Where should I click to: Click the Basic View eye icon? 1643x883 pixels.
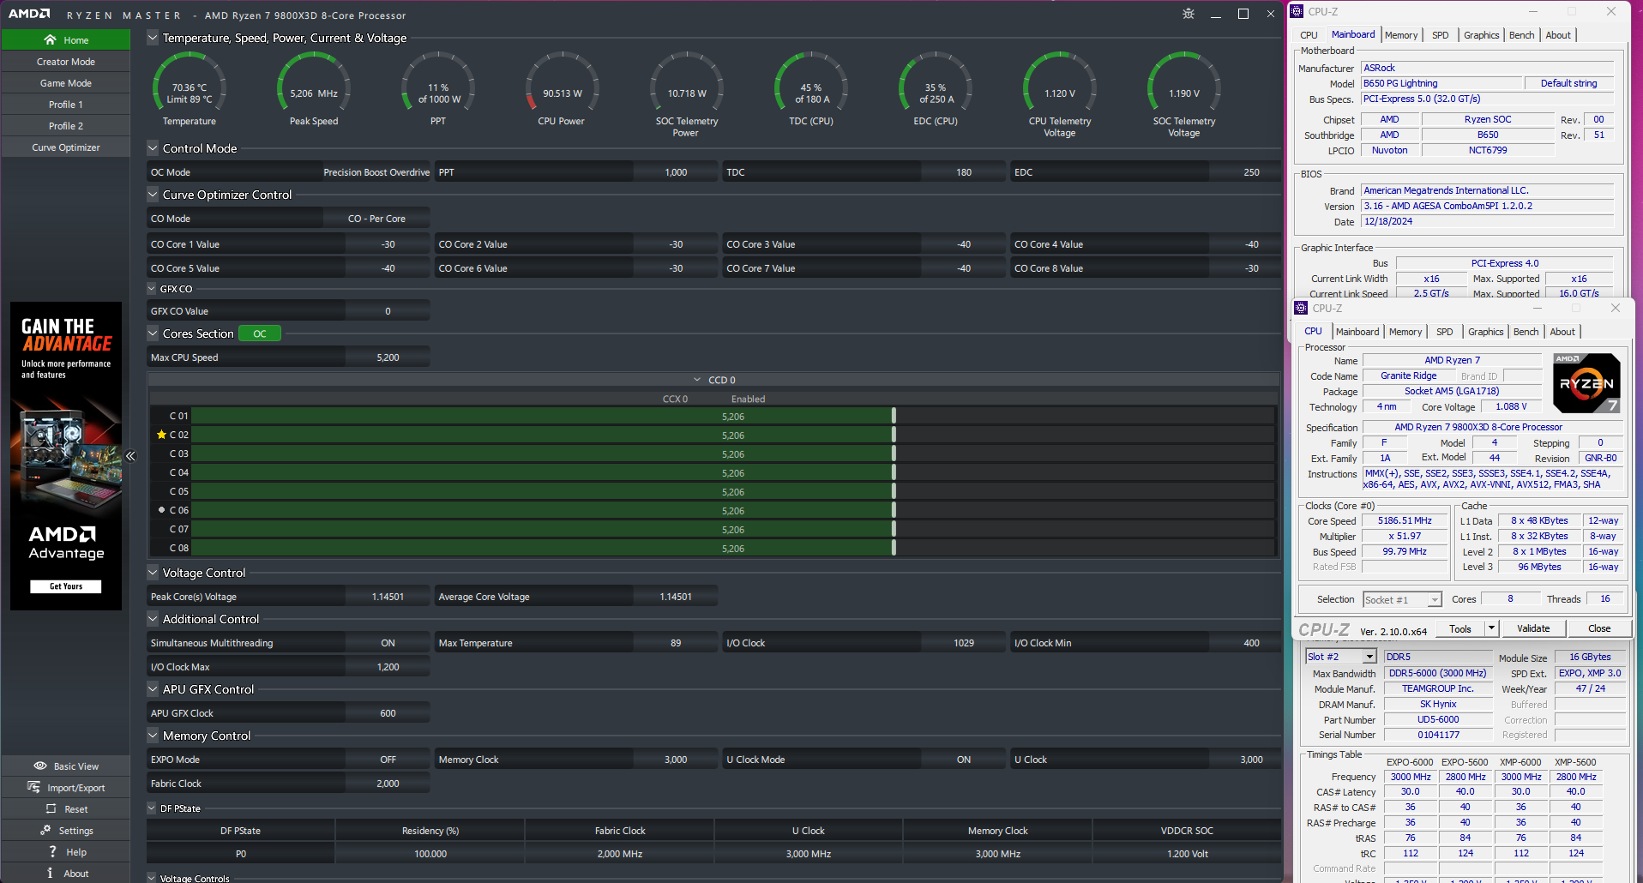point(40,766)
